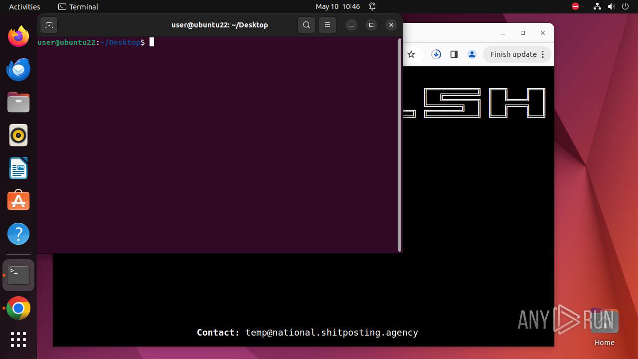Click contact email temp@national.shitposting.agency

tap(332, 333)
